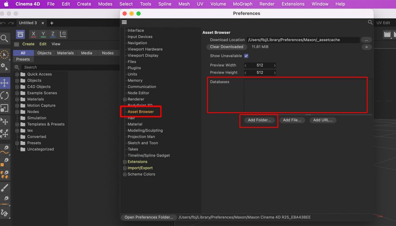Select Modeling/Sculpting preferences
This screenshot has height=226, width=396.
145,130
